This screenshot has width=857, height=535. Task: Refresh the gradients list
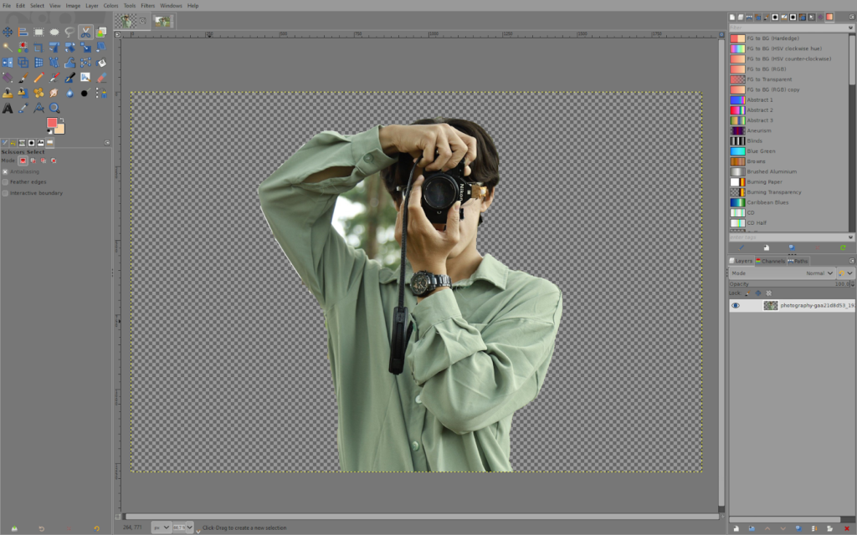click(844, 247)
